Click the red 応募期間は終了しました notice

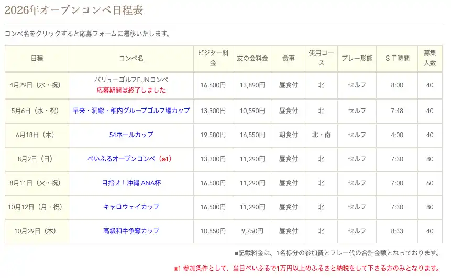click(x=131, y=91)
